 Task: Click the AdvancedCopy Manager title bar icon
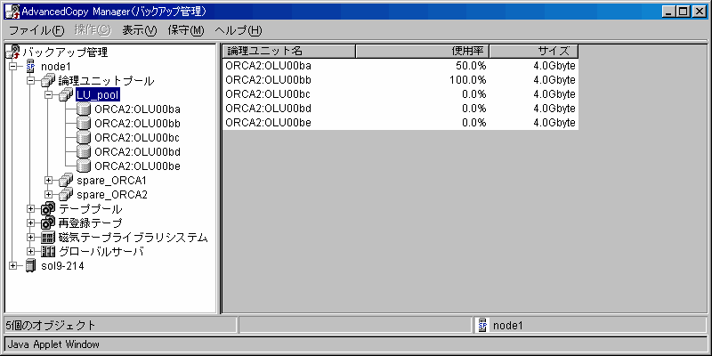click(x=12, y=11)
